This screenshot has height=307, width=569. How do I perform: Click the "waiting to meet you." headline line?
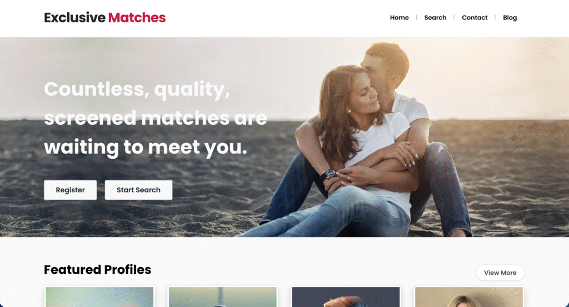point(146,147)
